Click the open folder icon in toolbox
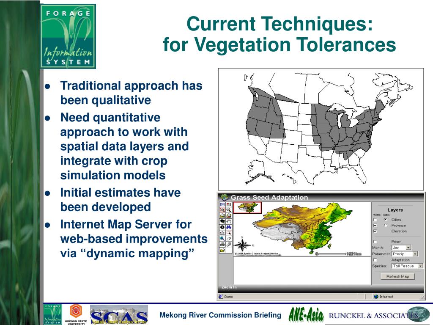 (222, 251)
